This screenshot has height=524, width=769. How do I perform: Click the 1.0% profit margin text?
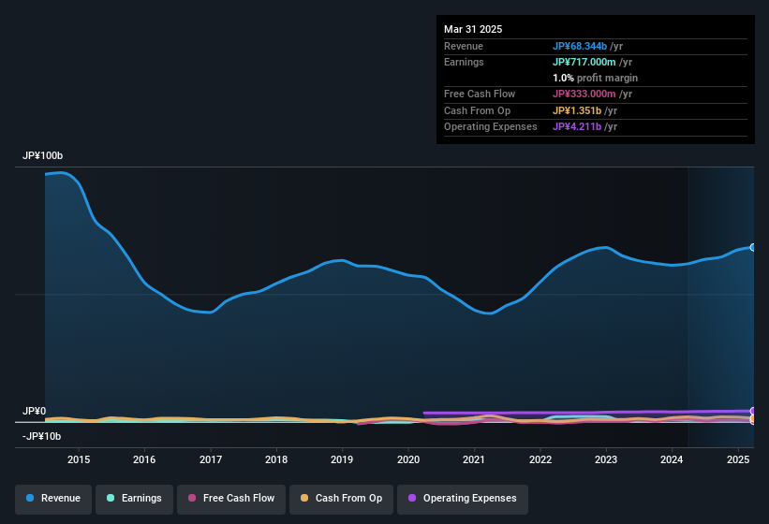tap(595, 78)
